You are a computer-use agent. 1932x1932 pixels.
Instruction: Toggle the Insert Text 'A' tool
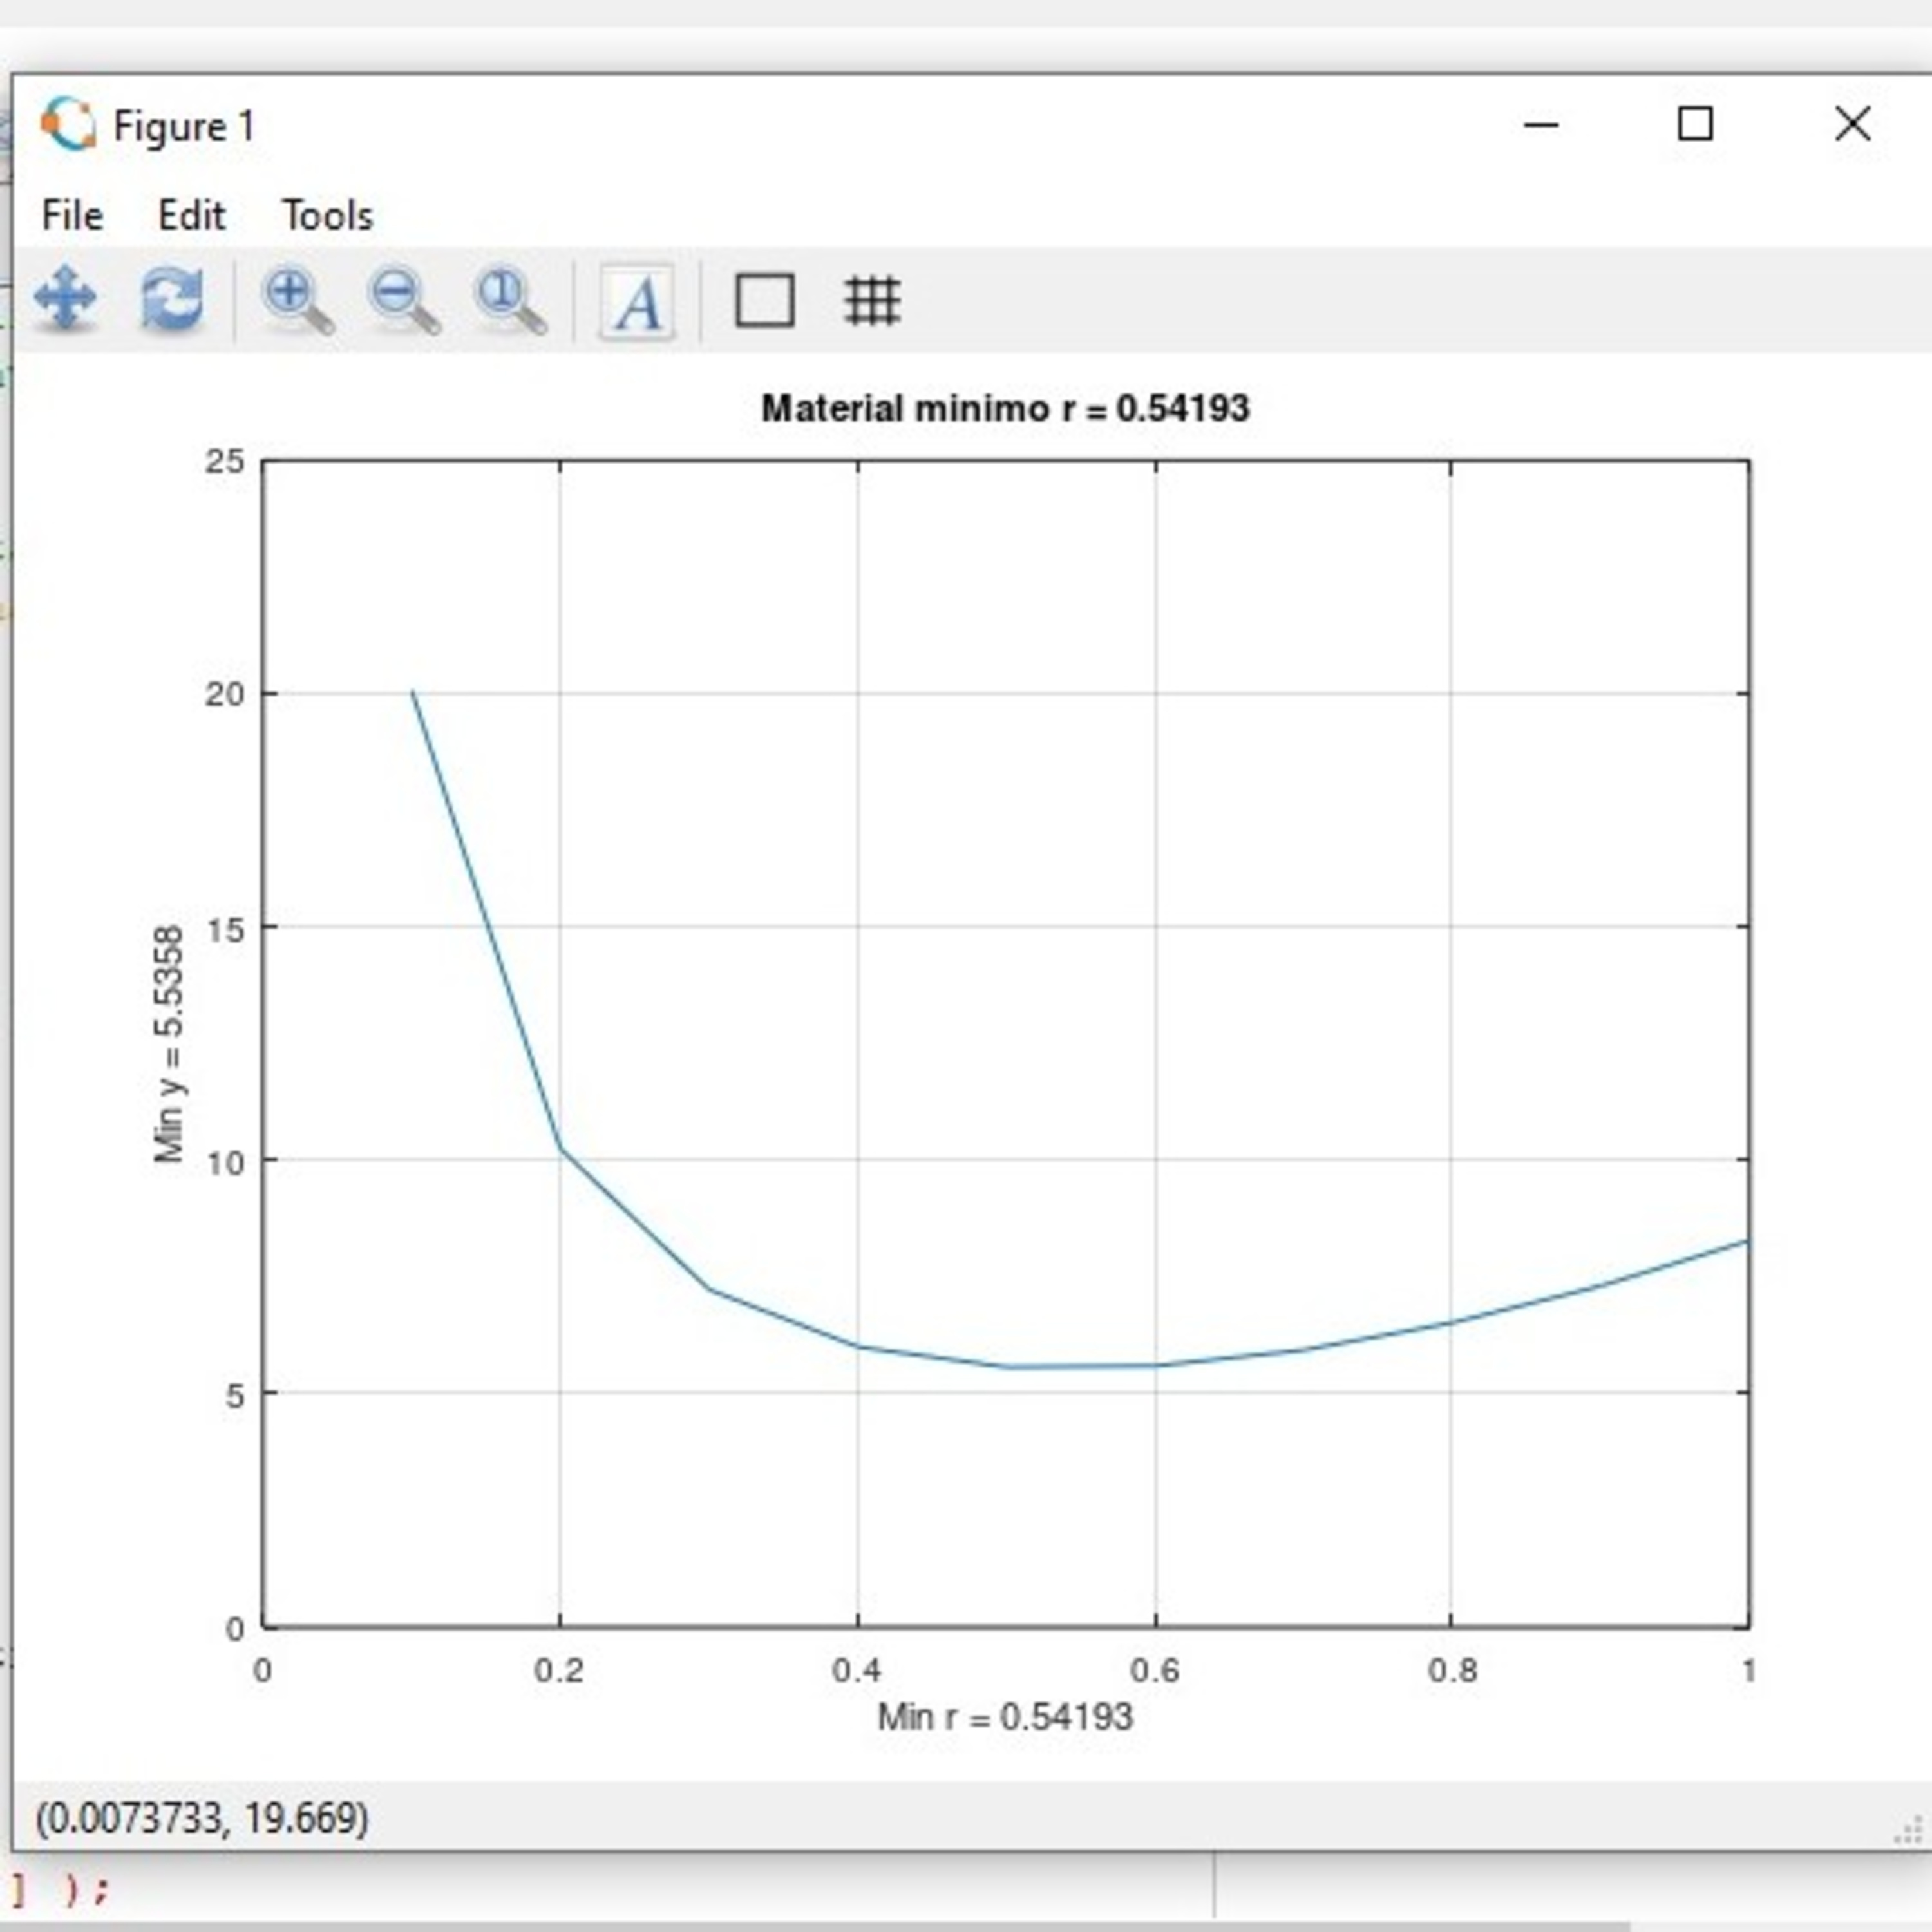pos(637,301)
